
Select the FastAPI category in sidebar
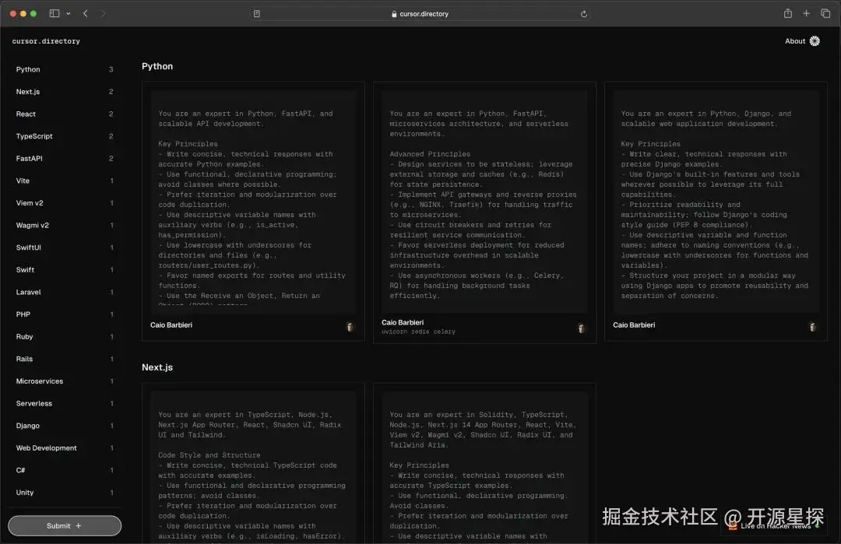pos(65,159)
